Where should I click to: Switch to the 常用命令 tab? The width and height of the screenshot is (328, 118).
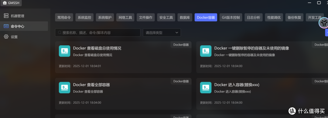pyautogui.click(x=64, y=17)
